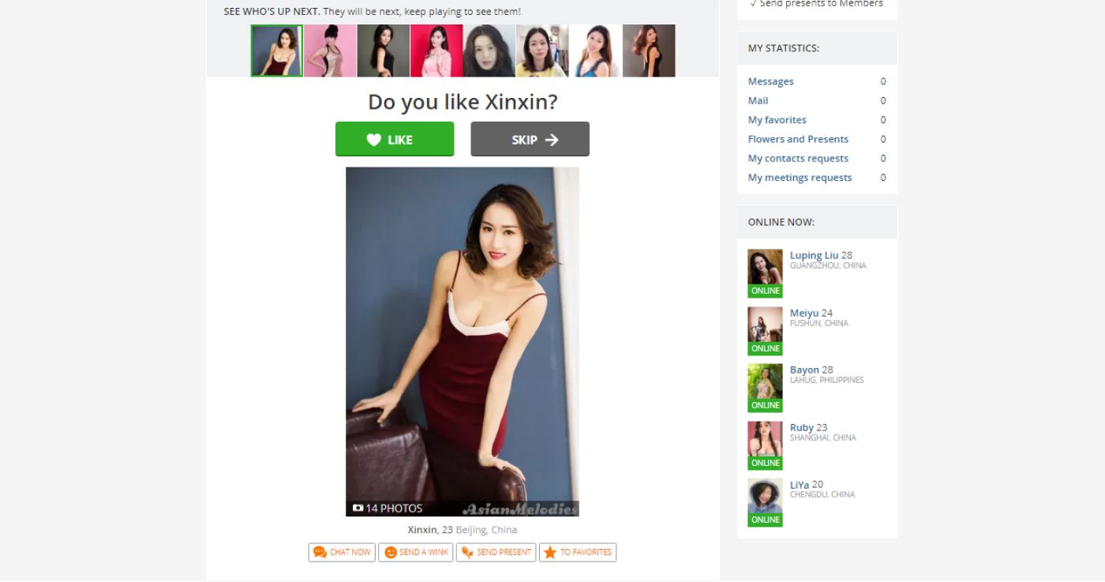Select the green-bordered first upcoming thumbnail
Image resolution: width=1105 pixels, height=582 pixels.
pyautogui.click(x=276, y=51)
